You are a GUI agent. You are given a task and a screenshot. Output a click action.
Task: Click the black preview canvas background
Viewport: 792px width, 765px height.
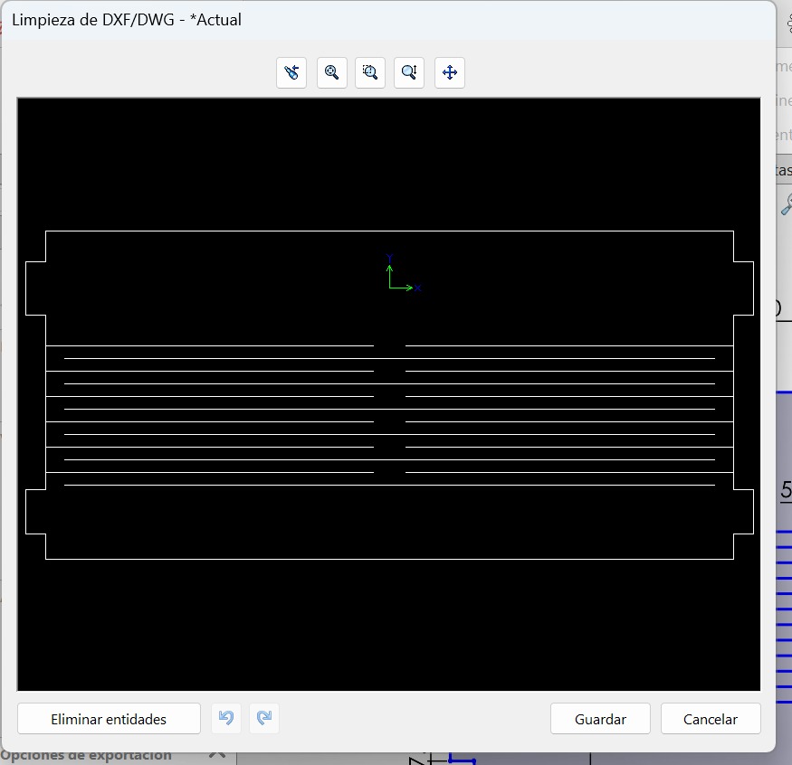tap(389, 633)
